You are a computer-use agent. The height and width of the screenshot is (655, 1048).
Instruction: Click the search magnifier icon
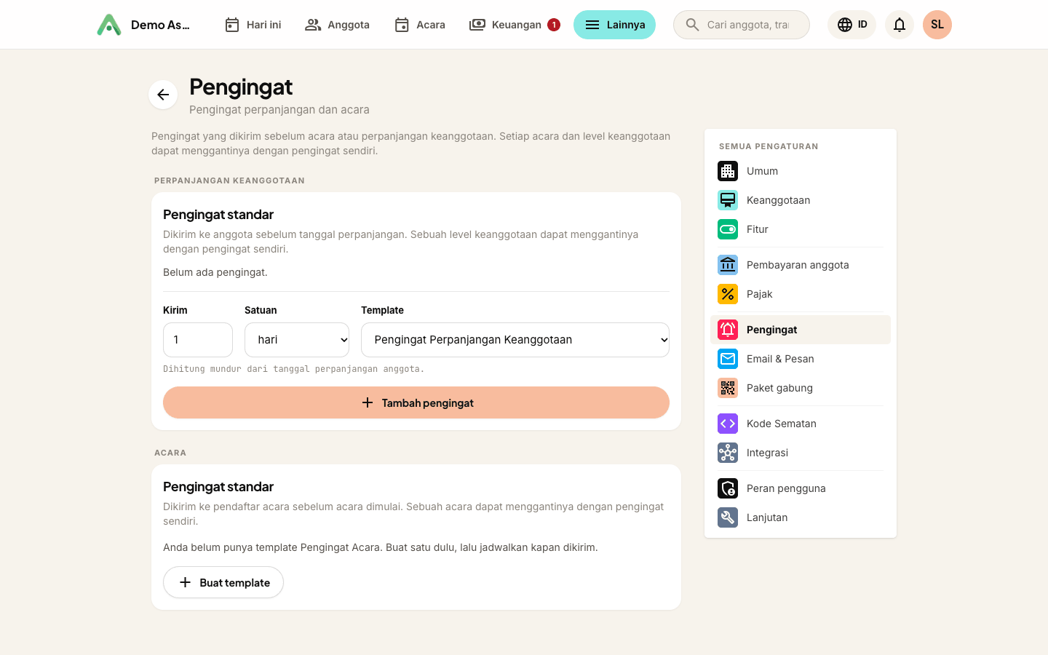pyautogui.click(x=692, y=25)
